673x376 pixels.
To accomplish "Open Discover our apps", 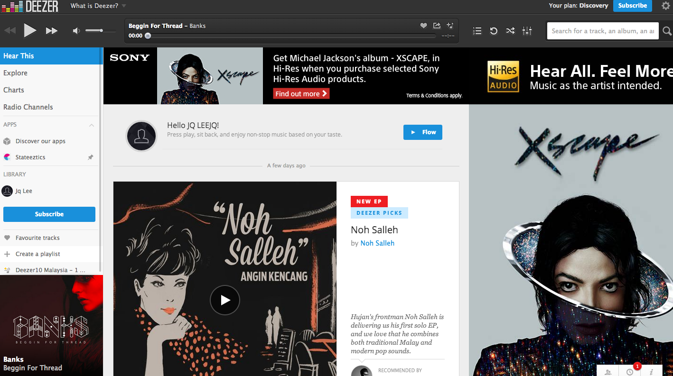I will 40,141.
